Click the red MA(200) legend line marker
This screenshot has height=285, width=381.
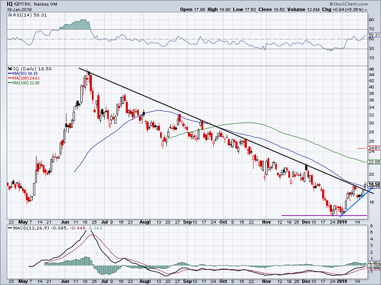10,78
